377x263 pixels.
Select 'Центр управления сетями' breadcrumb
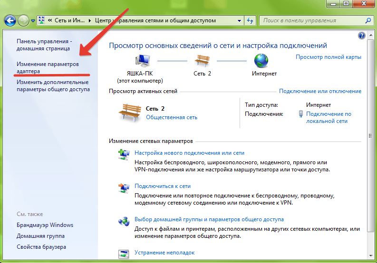(155, 20)
